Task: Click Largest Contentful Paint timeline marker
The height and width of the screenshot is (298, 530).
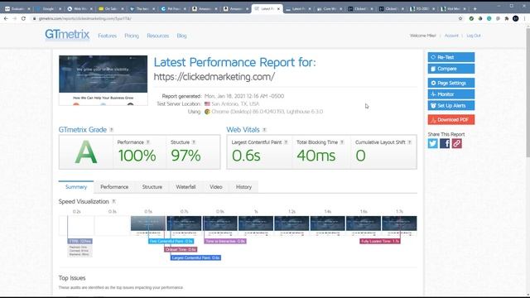Action: 195,257
